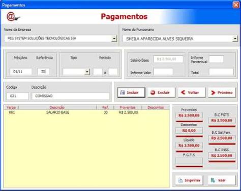The height and width of the screenshot is (191, 241).
Task: Open the Nome do Funcionário dropdown arrow
Action: coord(235,39)
